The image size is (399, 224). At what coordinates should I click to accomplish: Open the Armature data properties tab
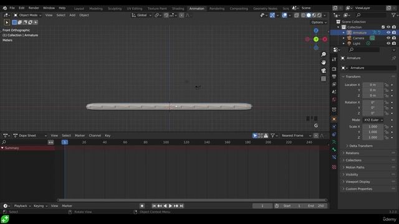coord(334,142)
